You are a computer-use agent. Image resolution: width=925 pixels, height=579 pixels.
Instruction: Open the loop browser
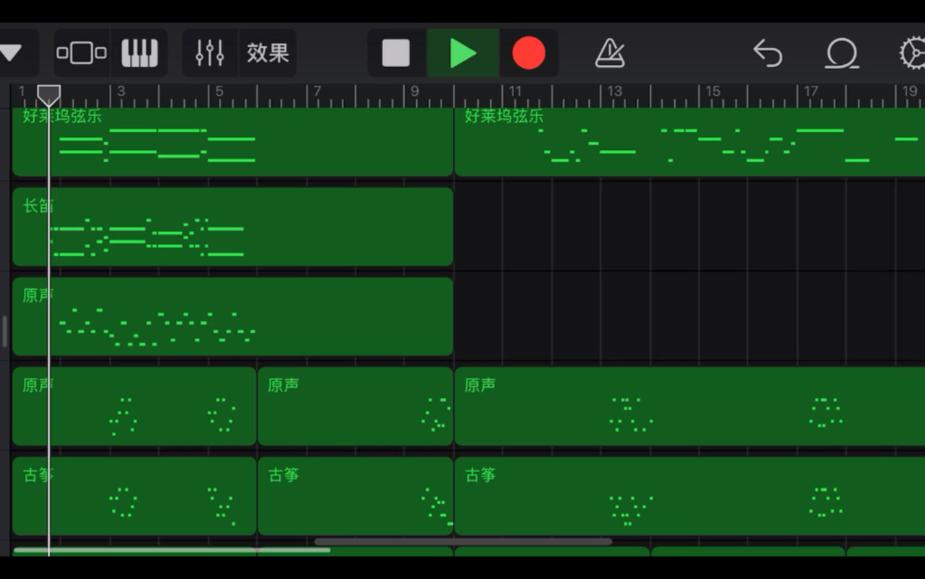(841, 53)
